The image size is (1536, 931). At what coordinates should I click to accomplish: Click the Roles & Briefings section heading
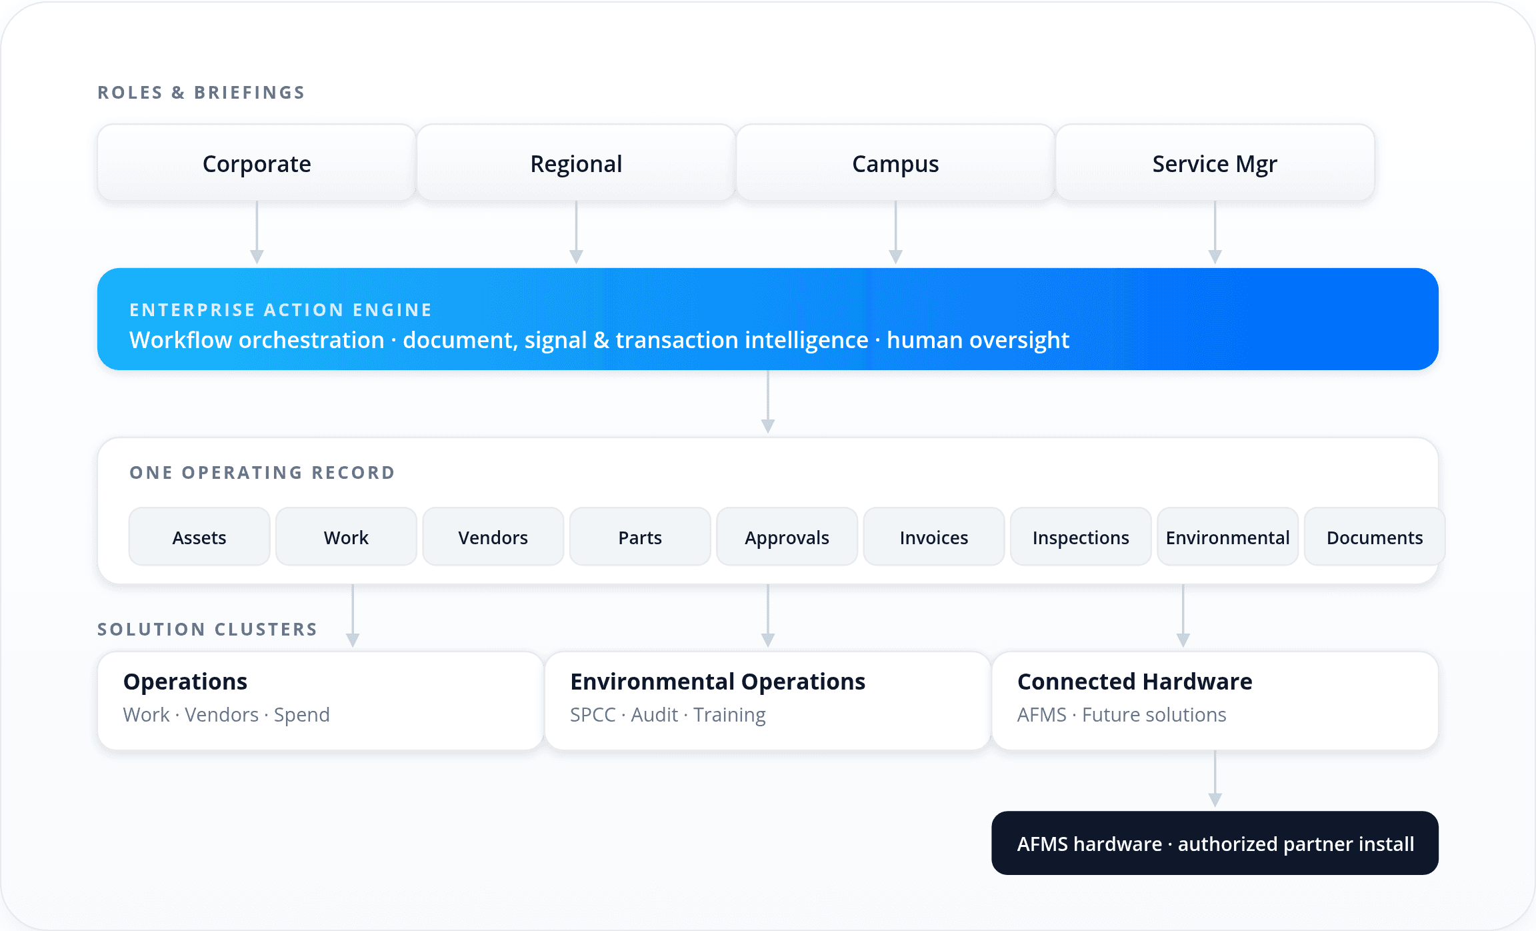point(201,92)
